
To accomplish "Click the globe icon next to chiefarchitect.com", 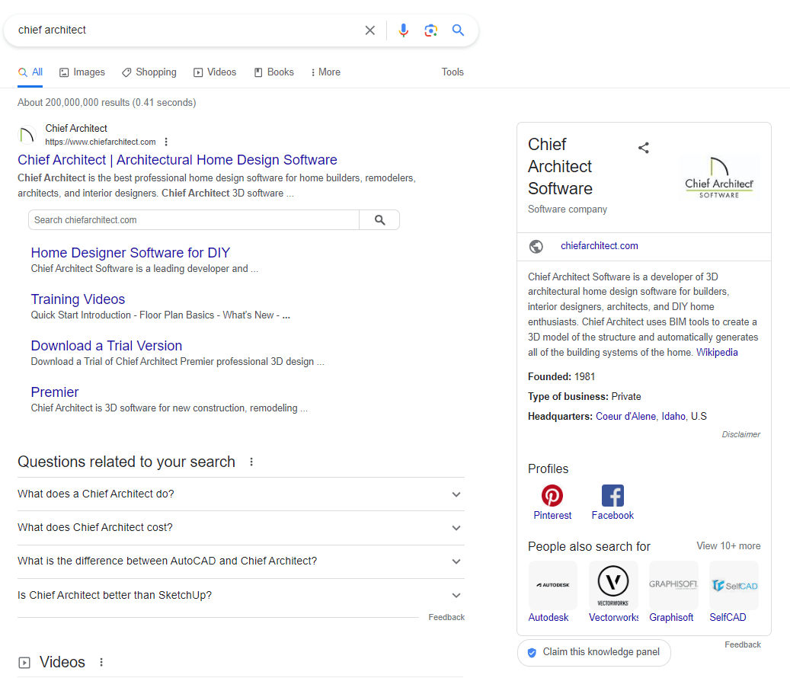I will pos(536,246).
